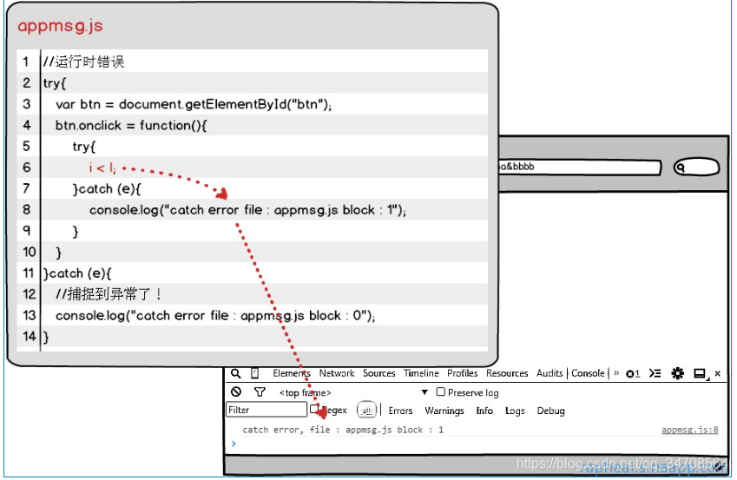The image size is (737, 480).
Task: Filter console by Logs
Action: pos(515,411)
